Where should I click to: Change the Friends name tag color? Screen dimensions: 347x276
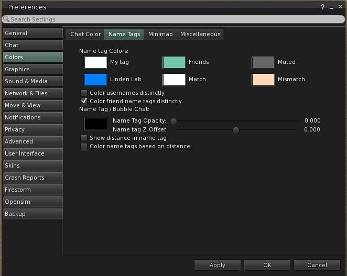[x=174, y=63]
